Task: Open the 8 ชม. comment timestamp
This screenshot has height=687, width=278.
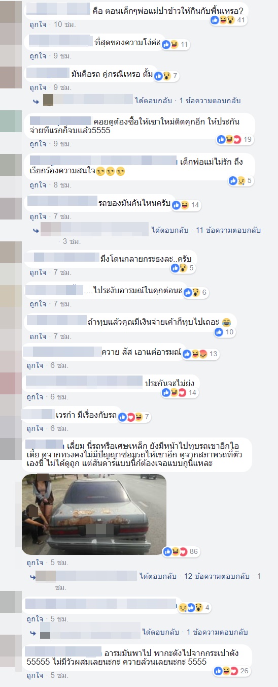Action: (62, 185)
